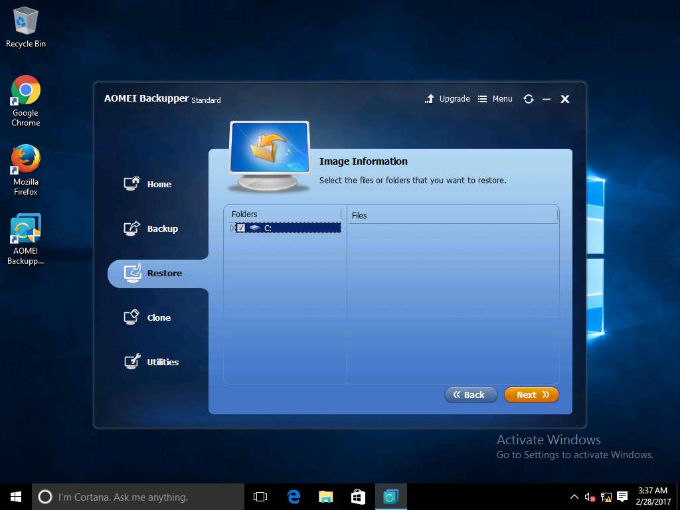The width and height of the screenshot is (680, 510).
Task: Click the muted volume tray icon
Action: [x=590, y=497]
